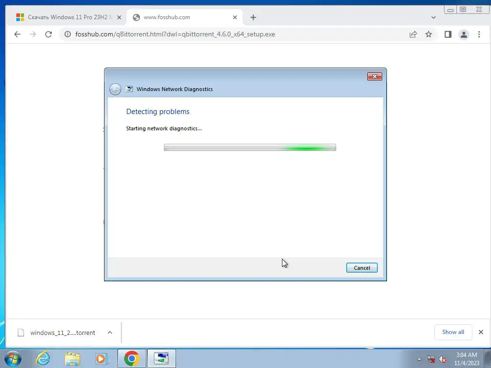
Task: Click the Windows Network Diagnostics title icon
Action: tap(129, 89)
